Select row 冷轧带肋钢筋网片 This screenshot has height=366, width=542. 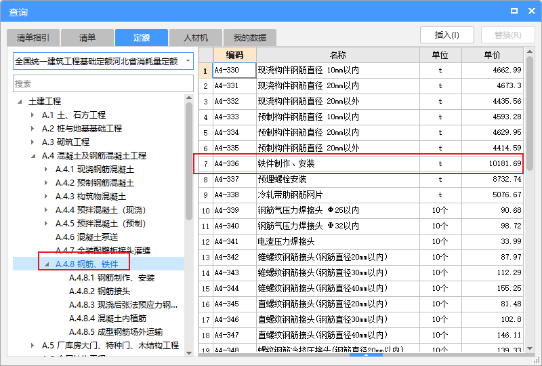point(361,195)
